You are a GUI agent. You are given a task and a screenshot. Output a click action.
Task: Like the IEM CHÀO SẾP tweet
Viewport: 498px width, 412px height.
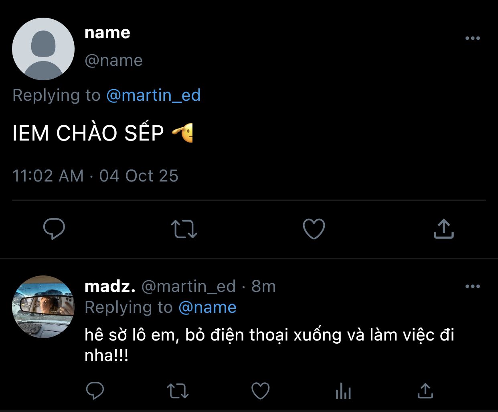click(x=314, y=229)
